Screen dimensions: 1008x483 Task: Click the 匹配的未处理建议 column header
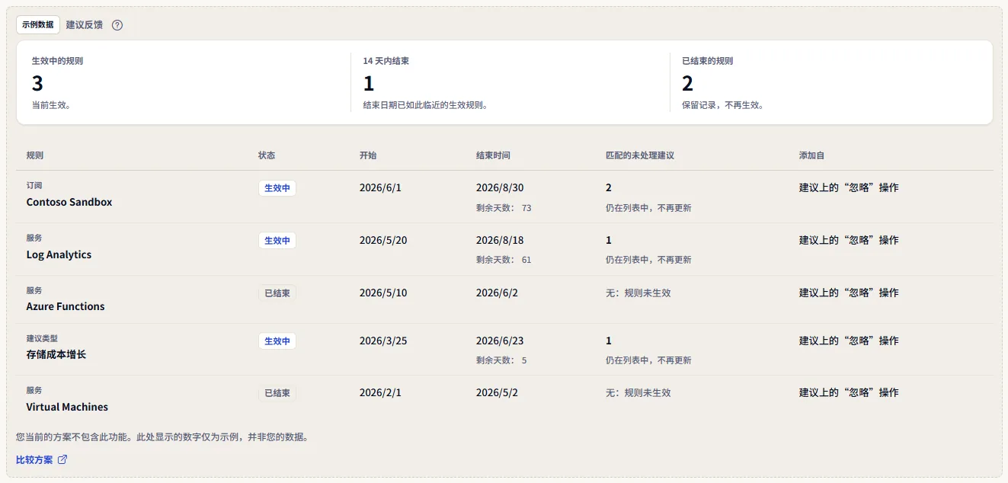click(640, 155)
